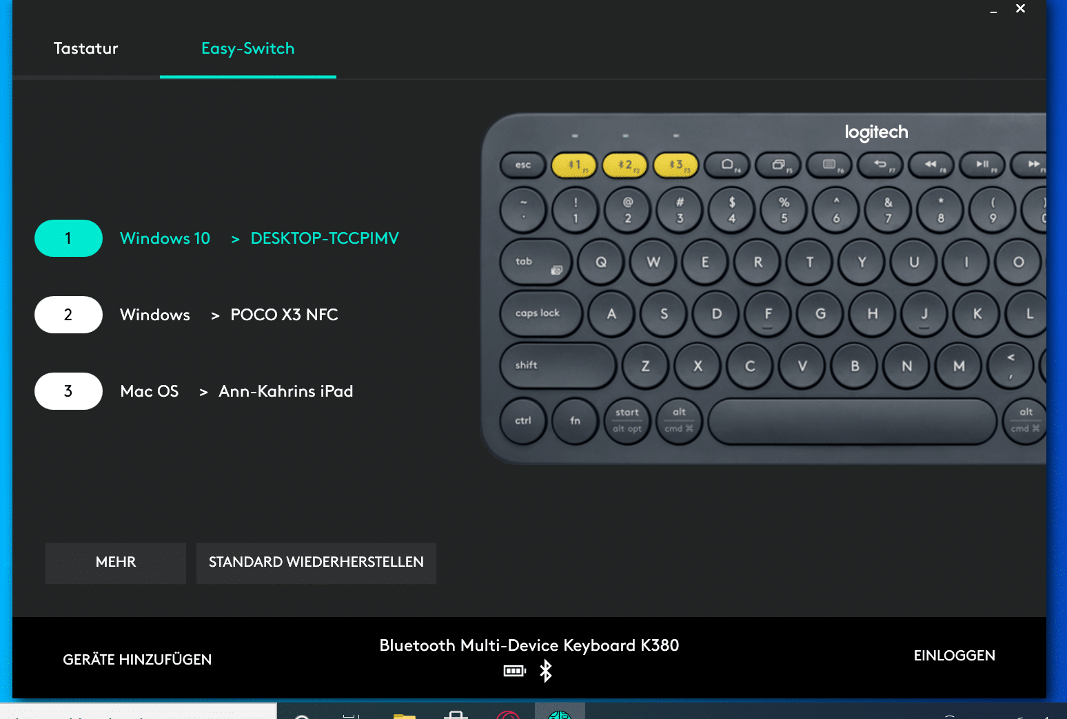
Task: Switch to the Tastatur tab
Action: tap(86, 48)
